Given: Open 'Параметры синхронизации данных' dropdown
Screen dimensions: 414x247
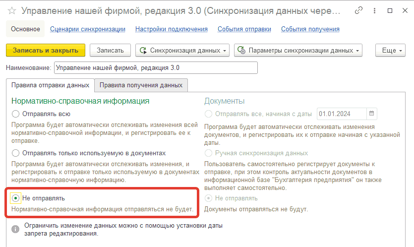Looking at the screenshot, I should pos(298,50).
